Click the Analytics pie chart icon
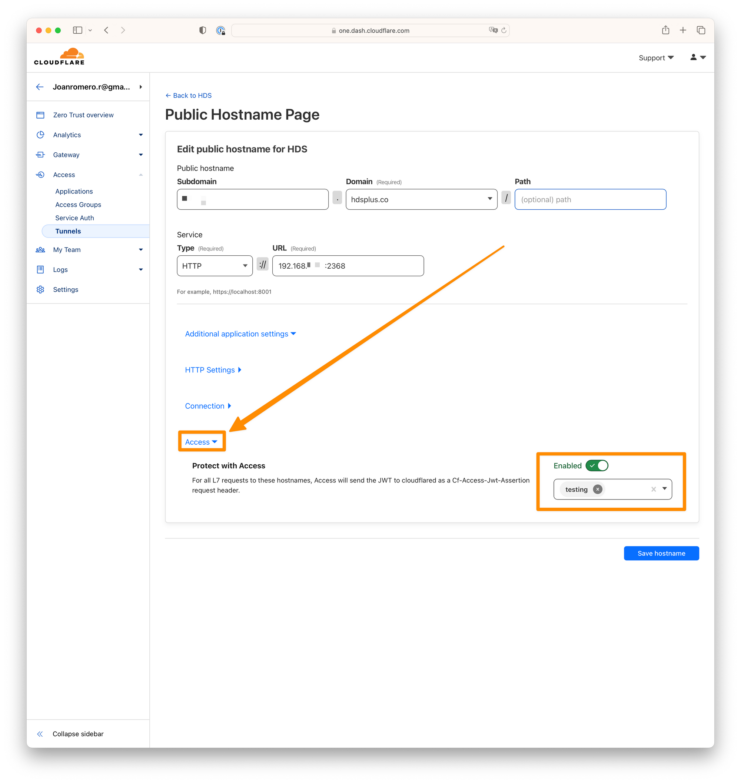741x783 pixels. click(x=40, y=135)
